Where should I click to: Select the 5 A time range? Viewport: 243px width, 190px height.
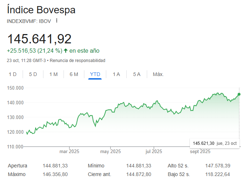point(137,74)
